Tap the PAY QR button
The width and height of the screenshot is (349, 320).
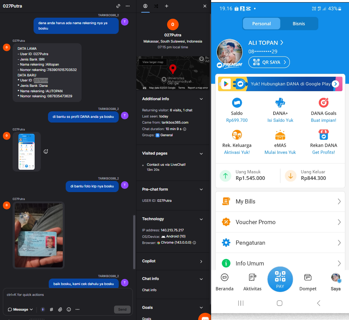(280, 279)
